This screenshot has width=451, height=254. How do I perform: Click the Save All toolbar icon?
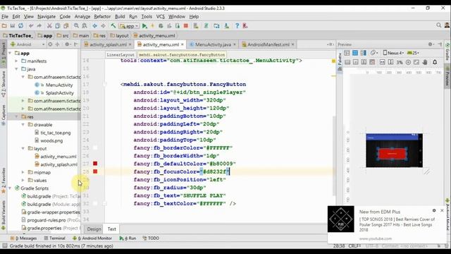13,26
